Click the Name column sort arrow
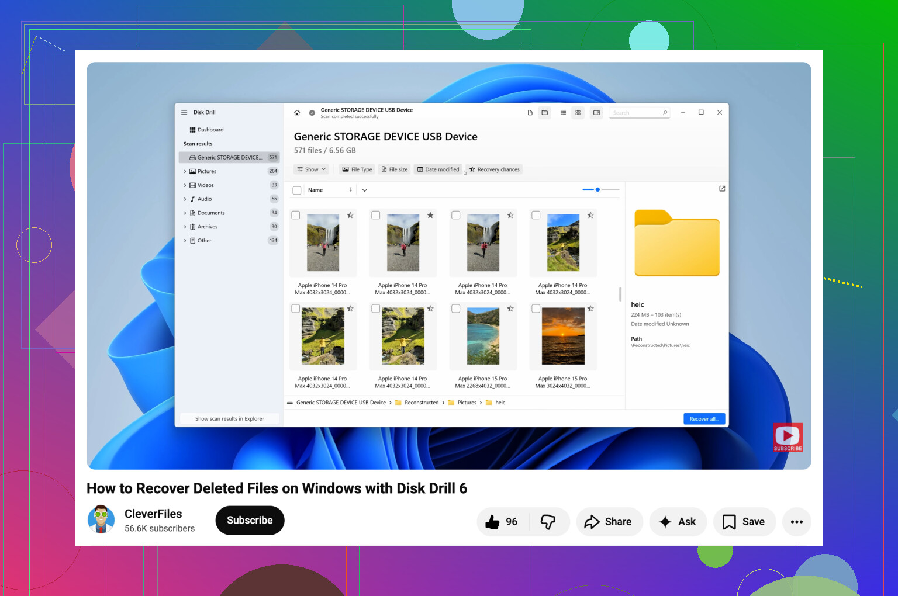Screen dimensions: 898x596 coord(351,189)
